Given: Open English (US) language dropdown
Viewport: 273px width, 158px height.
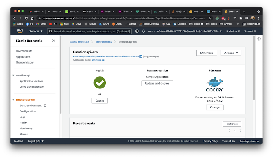Looking at the screenshot, I should pos(36,141).
